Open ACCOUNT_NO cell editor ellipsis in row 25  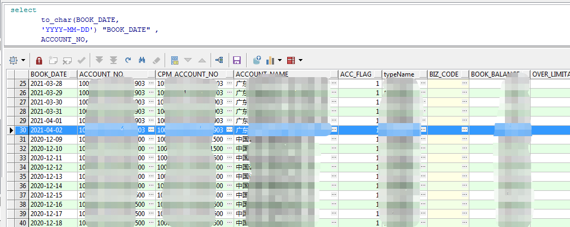tap(151, 84)
